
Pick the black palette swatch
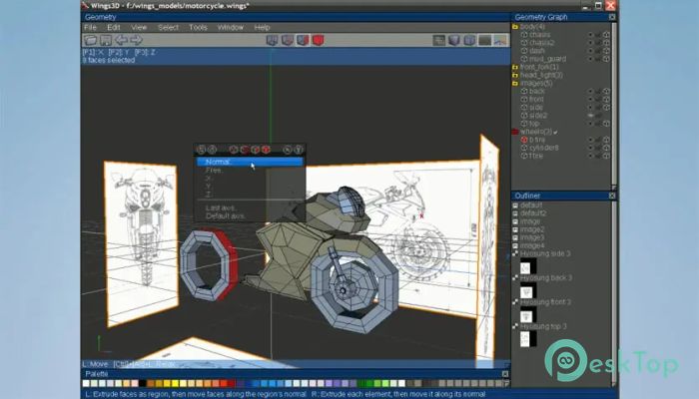(x=142, y=383)
